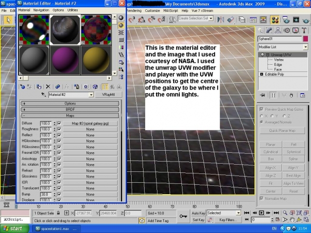
Task: Open the Customize menu
Action: [152, 11]
